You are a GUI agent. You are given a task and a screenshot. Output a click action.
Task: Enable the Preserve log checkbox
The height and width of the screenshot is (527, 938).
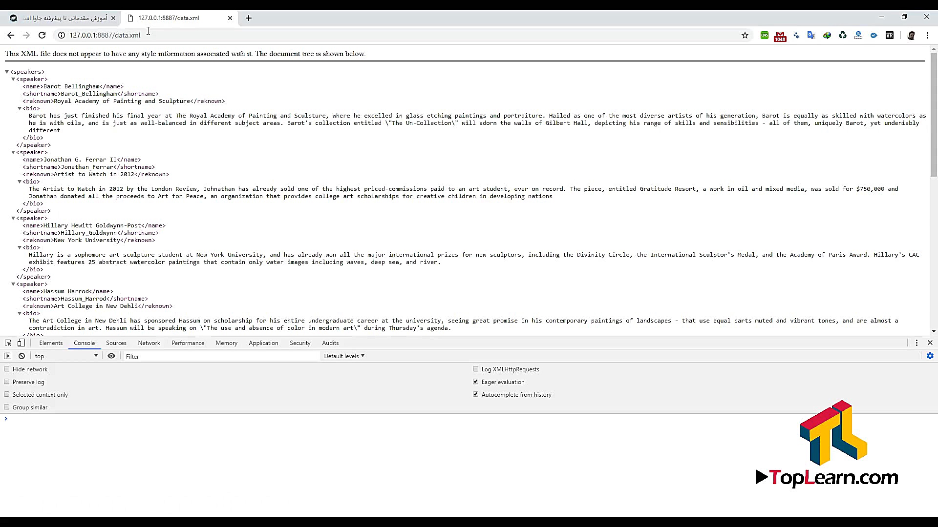click(7, 381)
